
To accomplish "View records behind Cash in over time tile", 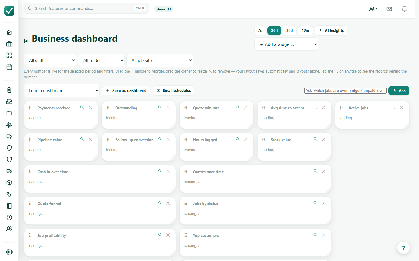I will (x=160, y=171).
